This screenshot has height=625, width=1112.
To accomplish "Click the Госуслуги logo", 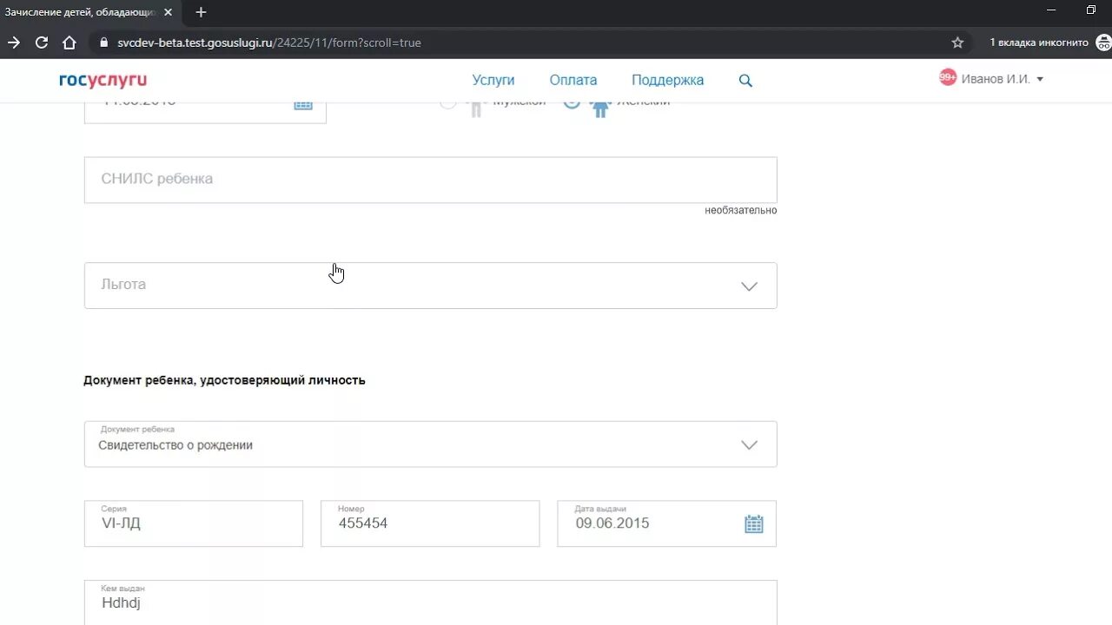I will (103, 80).
